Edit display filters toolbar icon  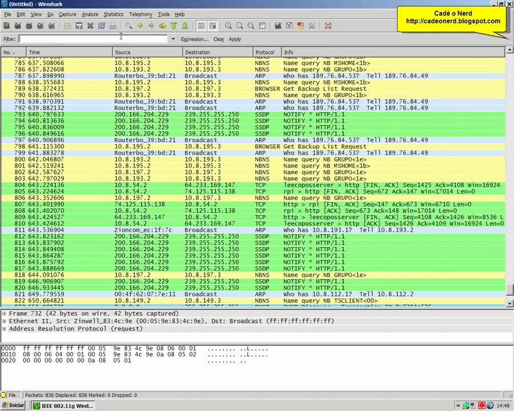click(x=289, y=26)
